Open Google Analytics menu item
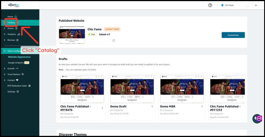This screenshot has width=265, height=137. tap(16, 63)
